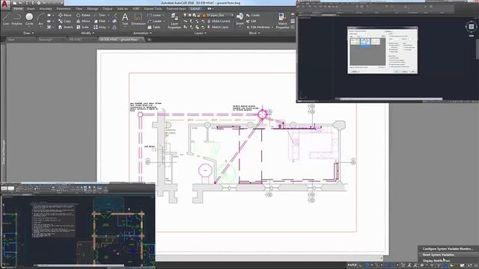Expand the Annotation panel
The image size is (479, 269).
[142, 33]
